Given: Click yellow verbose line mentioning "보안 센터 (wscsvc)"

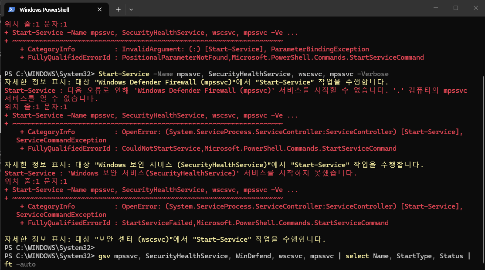Looking at the screenshot, I should coord(165,240).
